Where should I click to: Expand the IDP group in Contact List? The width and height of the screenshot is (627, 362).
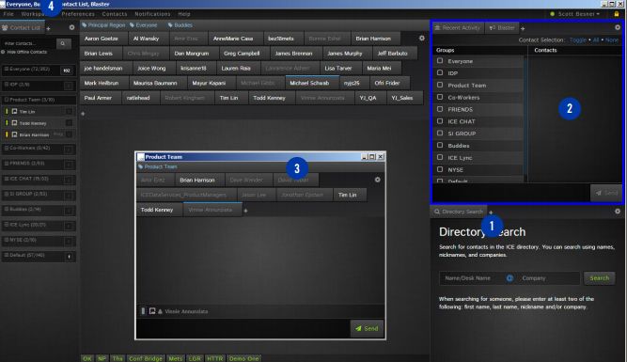7,85
